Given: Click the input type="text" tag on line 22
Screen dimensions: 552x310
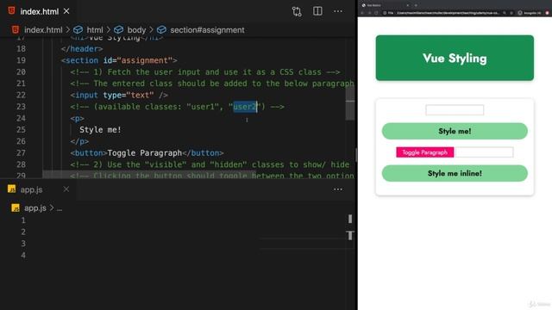Looking at the screenshot, I should [119, 96].
